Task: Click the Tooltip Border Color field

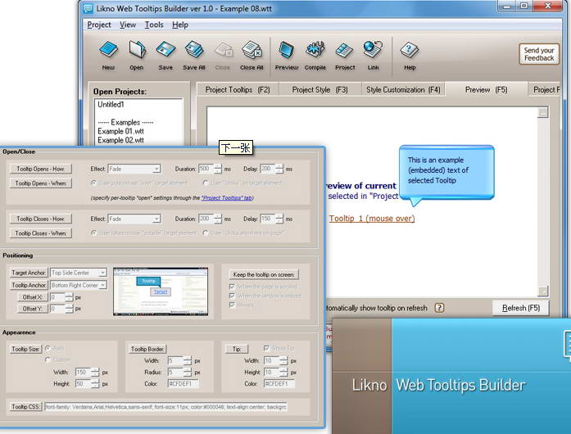Action: tap(184, 383)
